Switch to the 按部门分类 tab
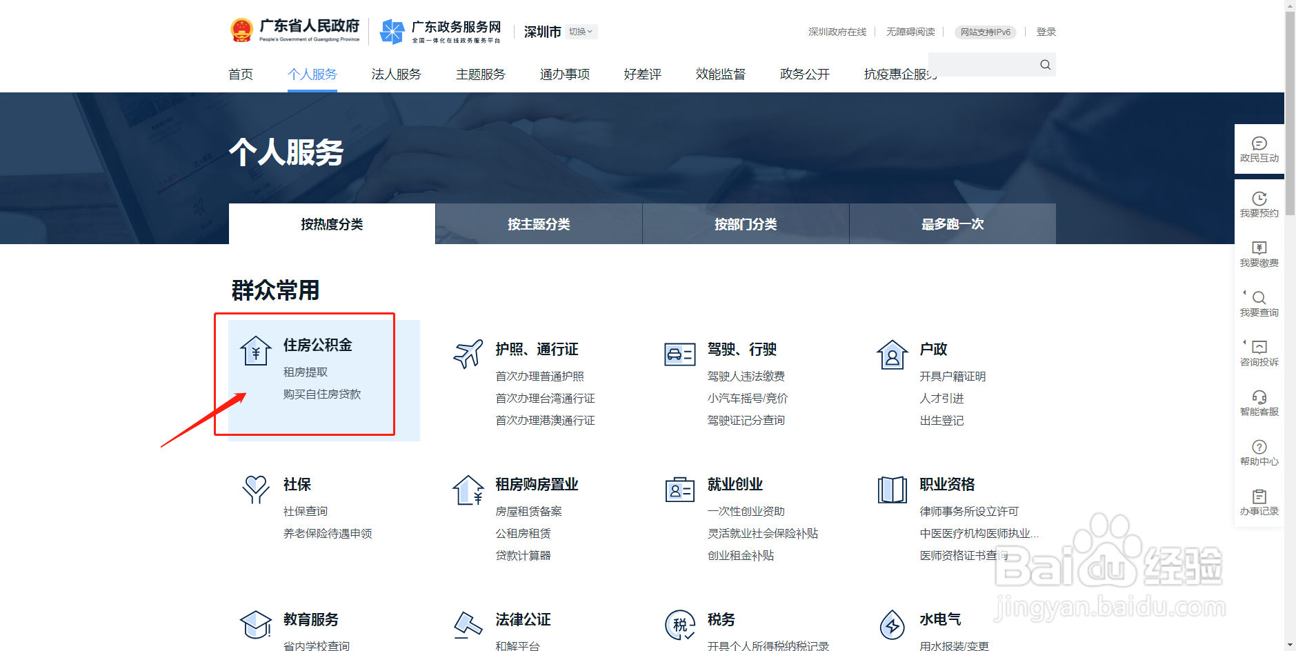1296x651 pixels. [746, 224]
